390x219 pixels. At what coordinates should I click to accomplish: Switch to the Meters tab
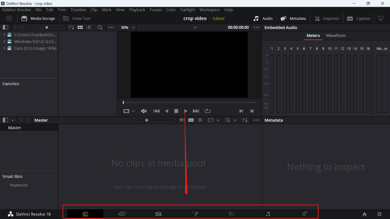pyautogui.click(x=313, y=35)
